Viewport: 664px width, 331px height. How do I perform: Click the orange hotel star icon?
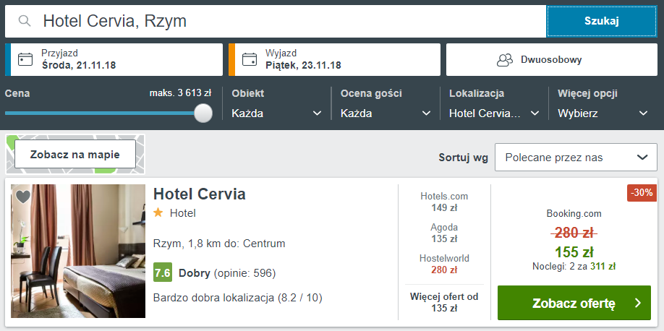pyautogui.click(x=158, y=212)
